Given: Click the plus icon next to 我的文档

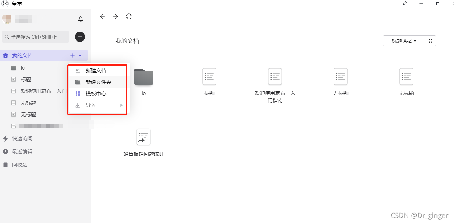Looking at the screenshot, I should click(x=72, y=55).
